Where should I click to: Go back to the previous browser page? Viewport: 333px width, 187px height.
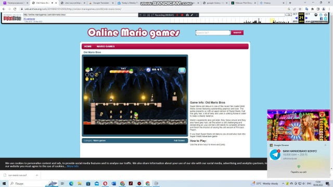coord(4,9)
